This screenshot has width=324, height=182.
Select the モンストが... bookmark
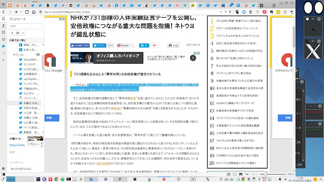[29, 64]
